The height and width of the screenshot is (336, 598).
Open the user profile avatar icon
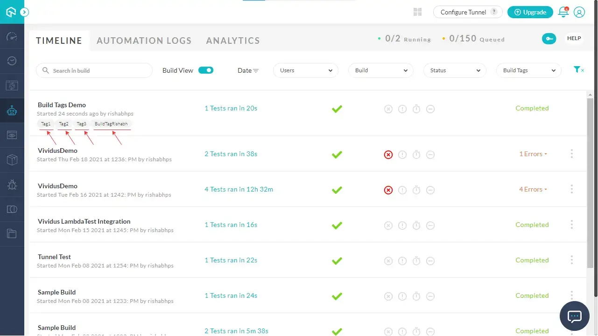(x=579, y=13)
